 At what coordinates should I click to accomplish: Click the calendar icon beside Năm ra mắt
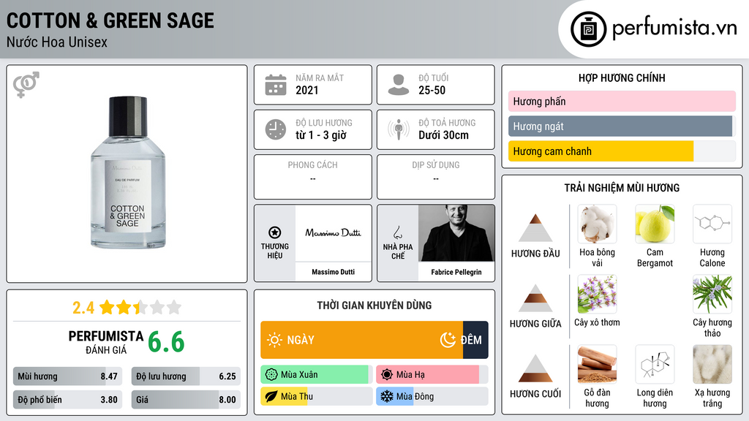click(x=276, y=85)
